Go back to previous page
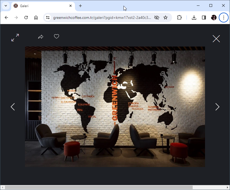Viewport: 230px width, 190px height. tap(6, 18)
